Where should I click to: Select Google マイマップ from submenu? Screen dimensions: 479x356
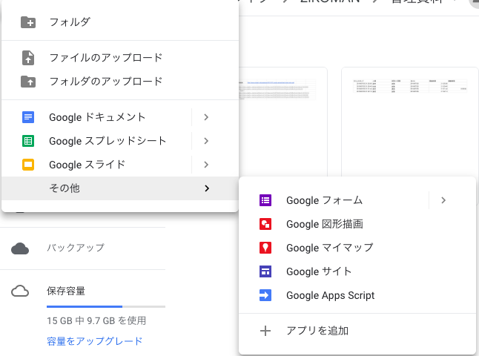[x=357, y=248]
